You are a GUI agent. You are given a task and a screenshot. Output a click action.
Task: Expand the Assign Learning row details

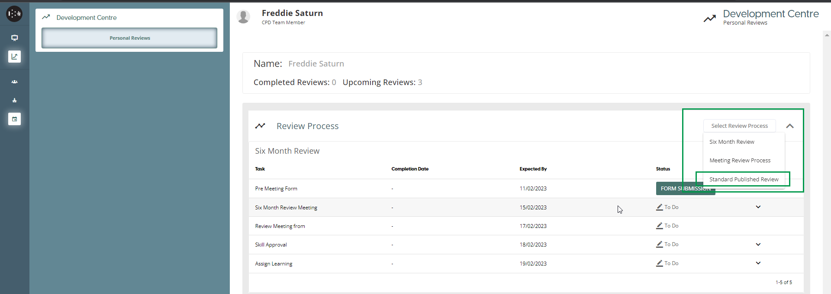tap(758, 263)
